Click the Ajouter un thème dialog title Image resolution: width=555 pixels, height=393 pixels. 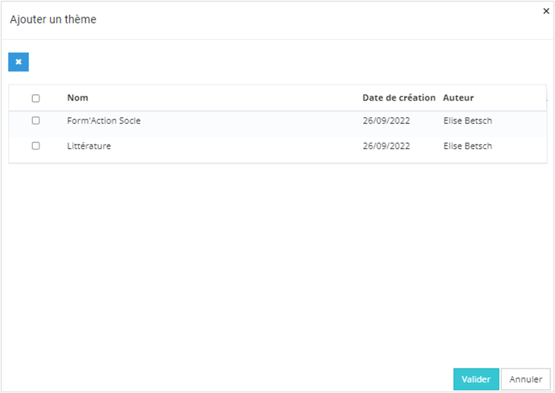(53, 20)
